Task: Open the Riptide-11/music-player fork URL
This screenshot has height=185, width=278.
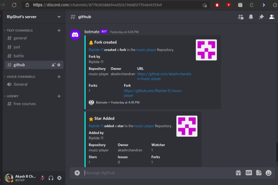Action: [153, 93]
